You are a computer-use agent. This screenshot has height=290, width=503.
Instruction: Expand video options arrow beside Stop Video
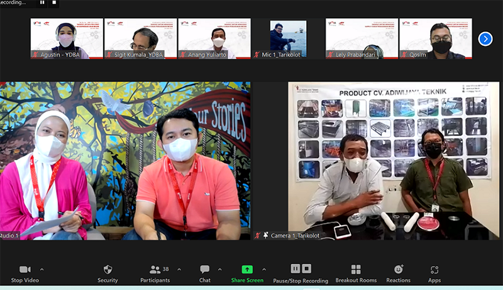coord(42,269)
